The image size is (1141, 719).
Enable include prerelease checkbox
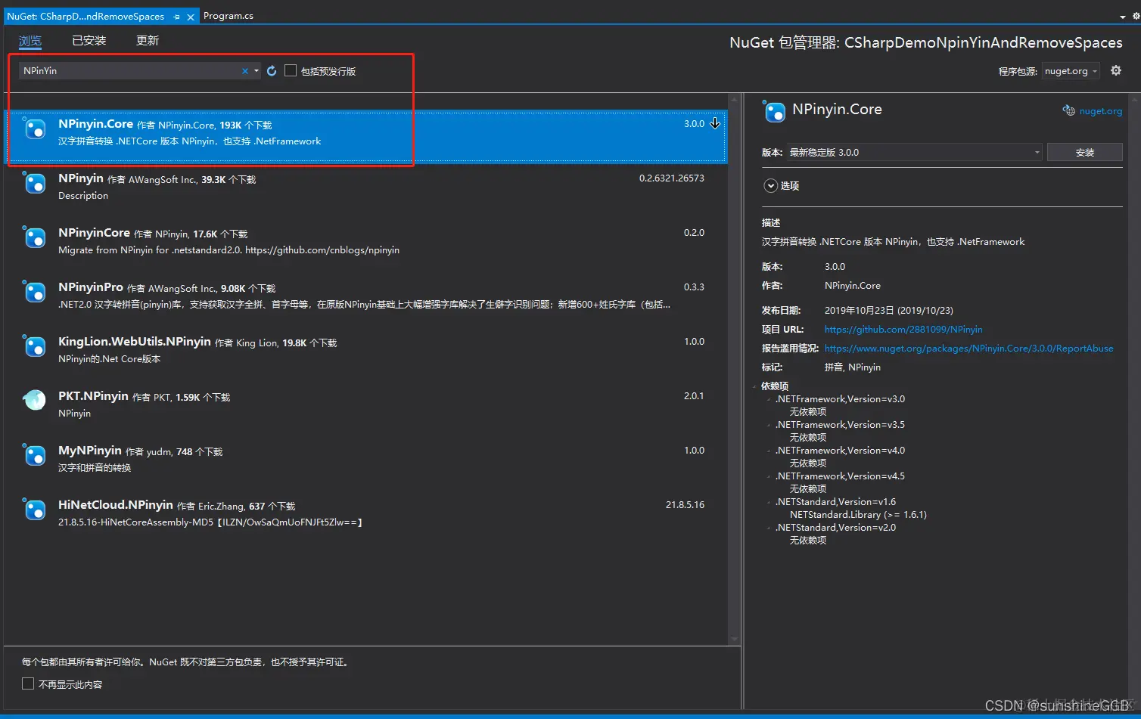291,70
